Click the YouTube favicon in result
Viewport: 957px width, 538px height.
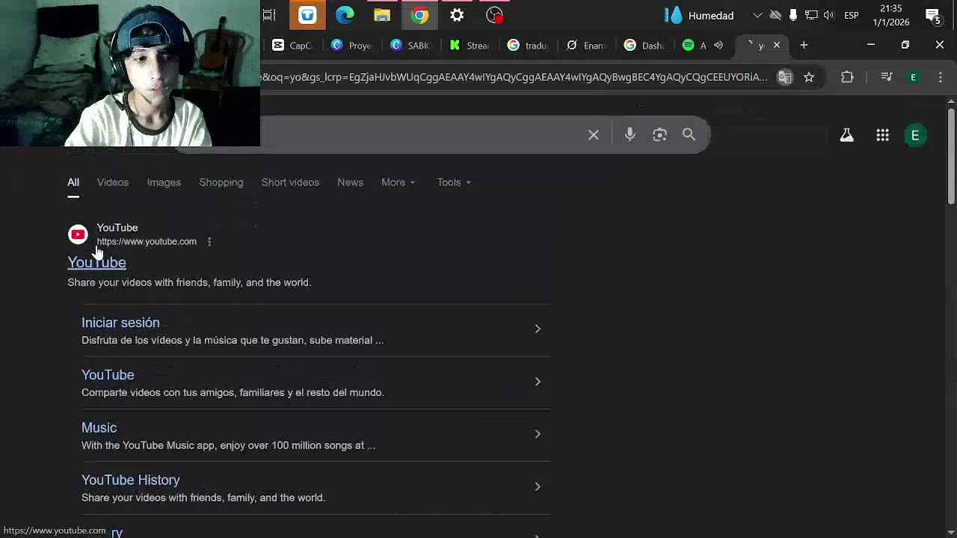tap(78, 235)
